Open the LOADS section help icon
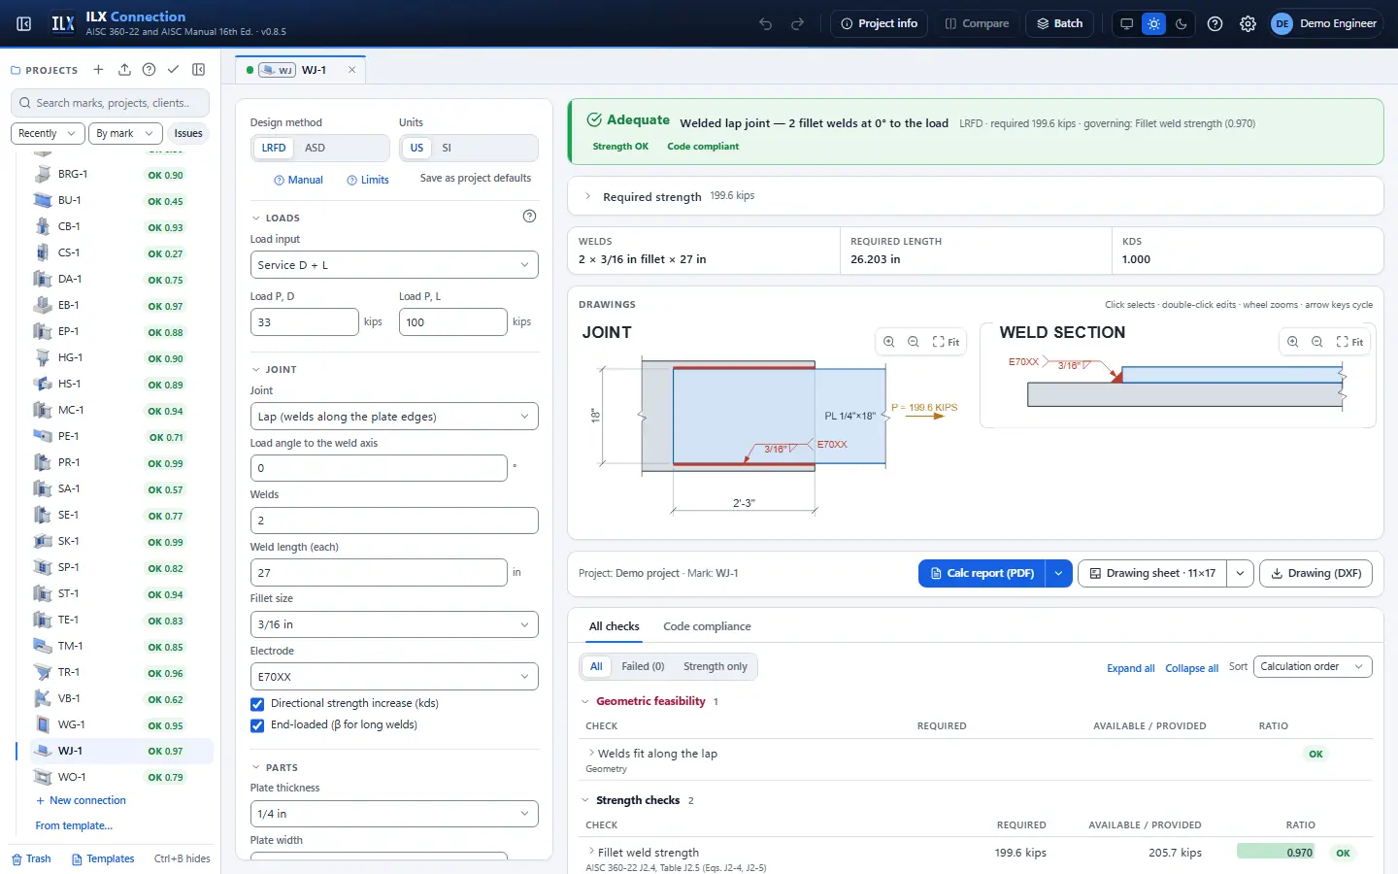Viewport: 1398px width, 874px height. (529, 217)
